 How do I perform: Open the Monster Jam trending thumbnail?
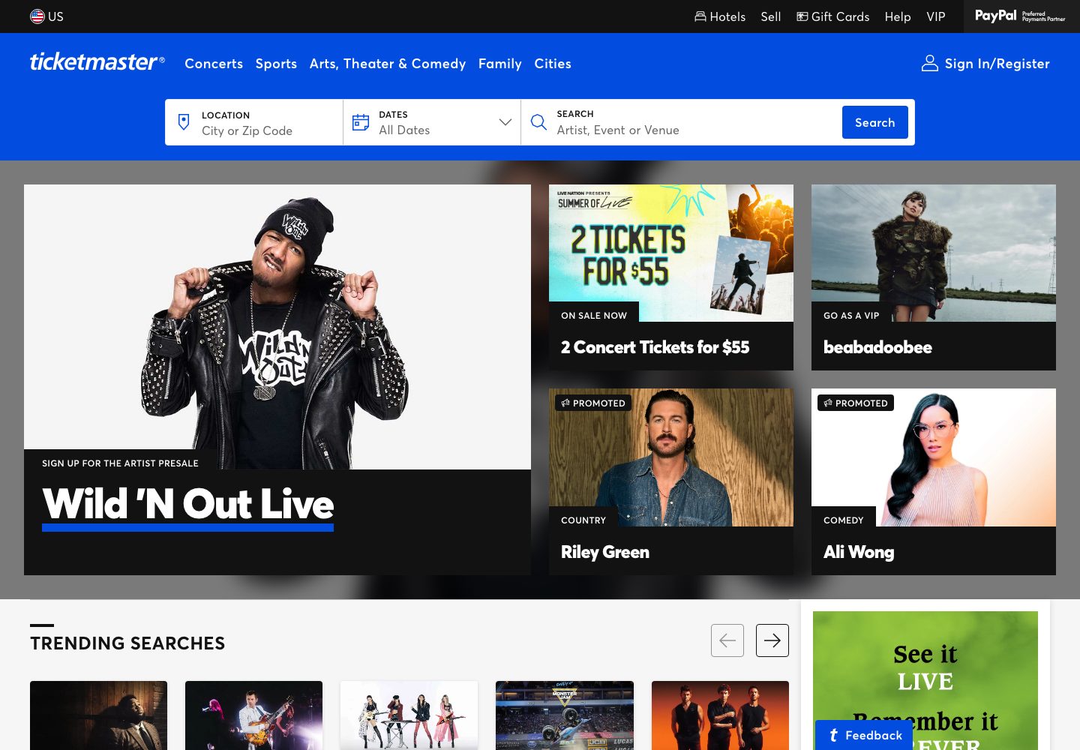point(565,715)
